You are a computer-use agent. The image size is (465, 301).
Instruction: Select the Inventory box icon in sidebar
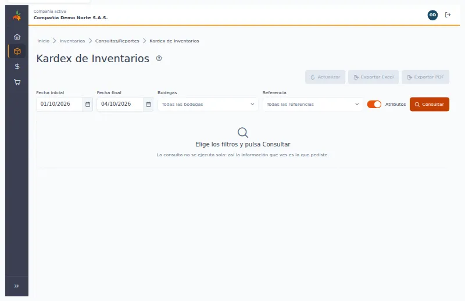click(17, 51)
